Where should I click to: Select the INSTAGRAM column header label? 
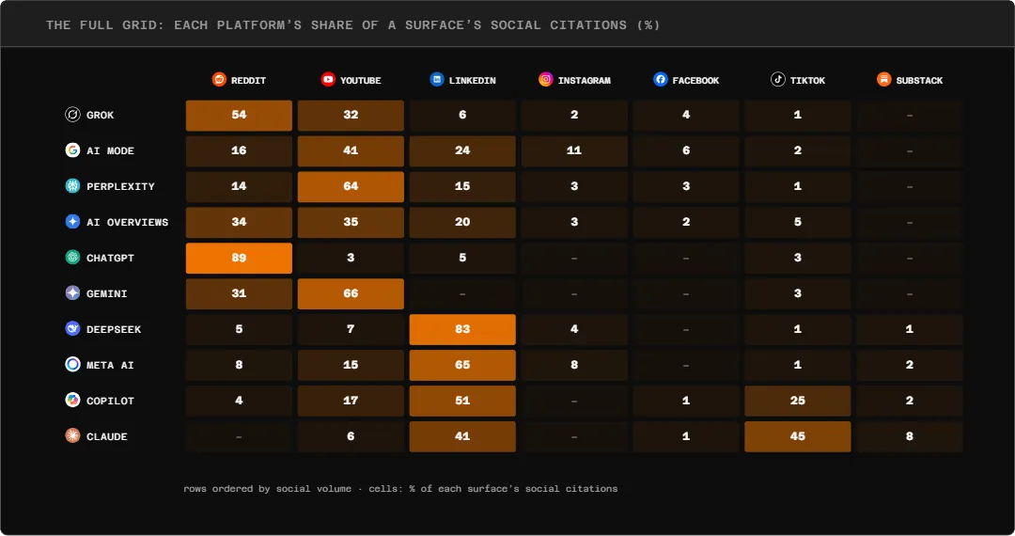pos(585,80)
